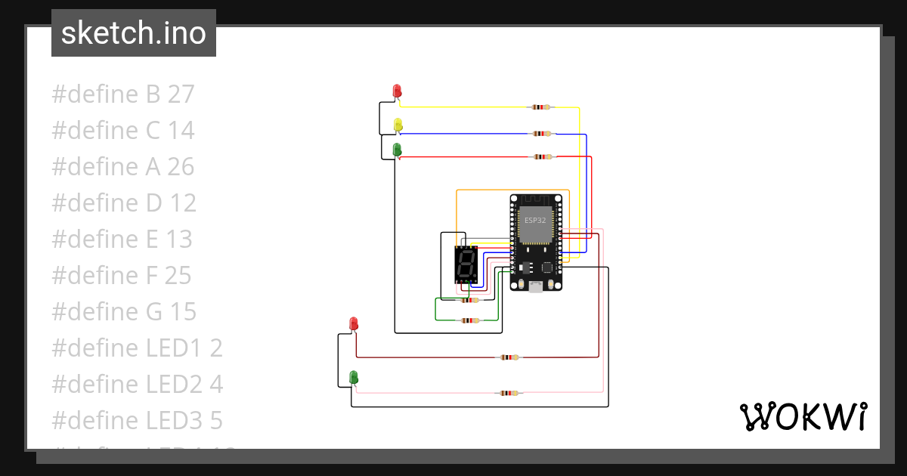Toggle the bottom-left red LED
The width and height of the screenshot is (907, 476).
click(354, 323)
